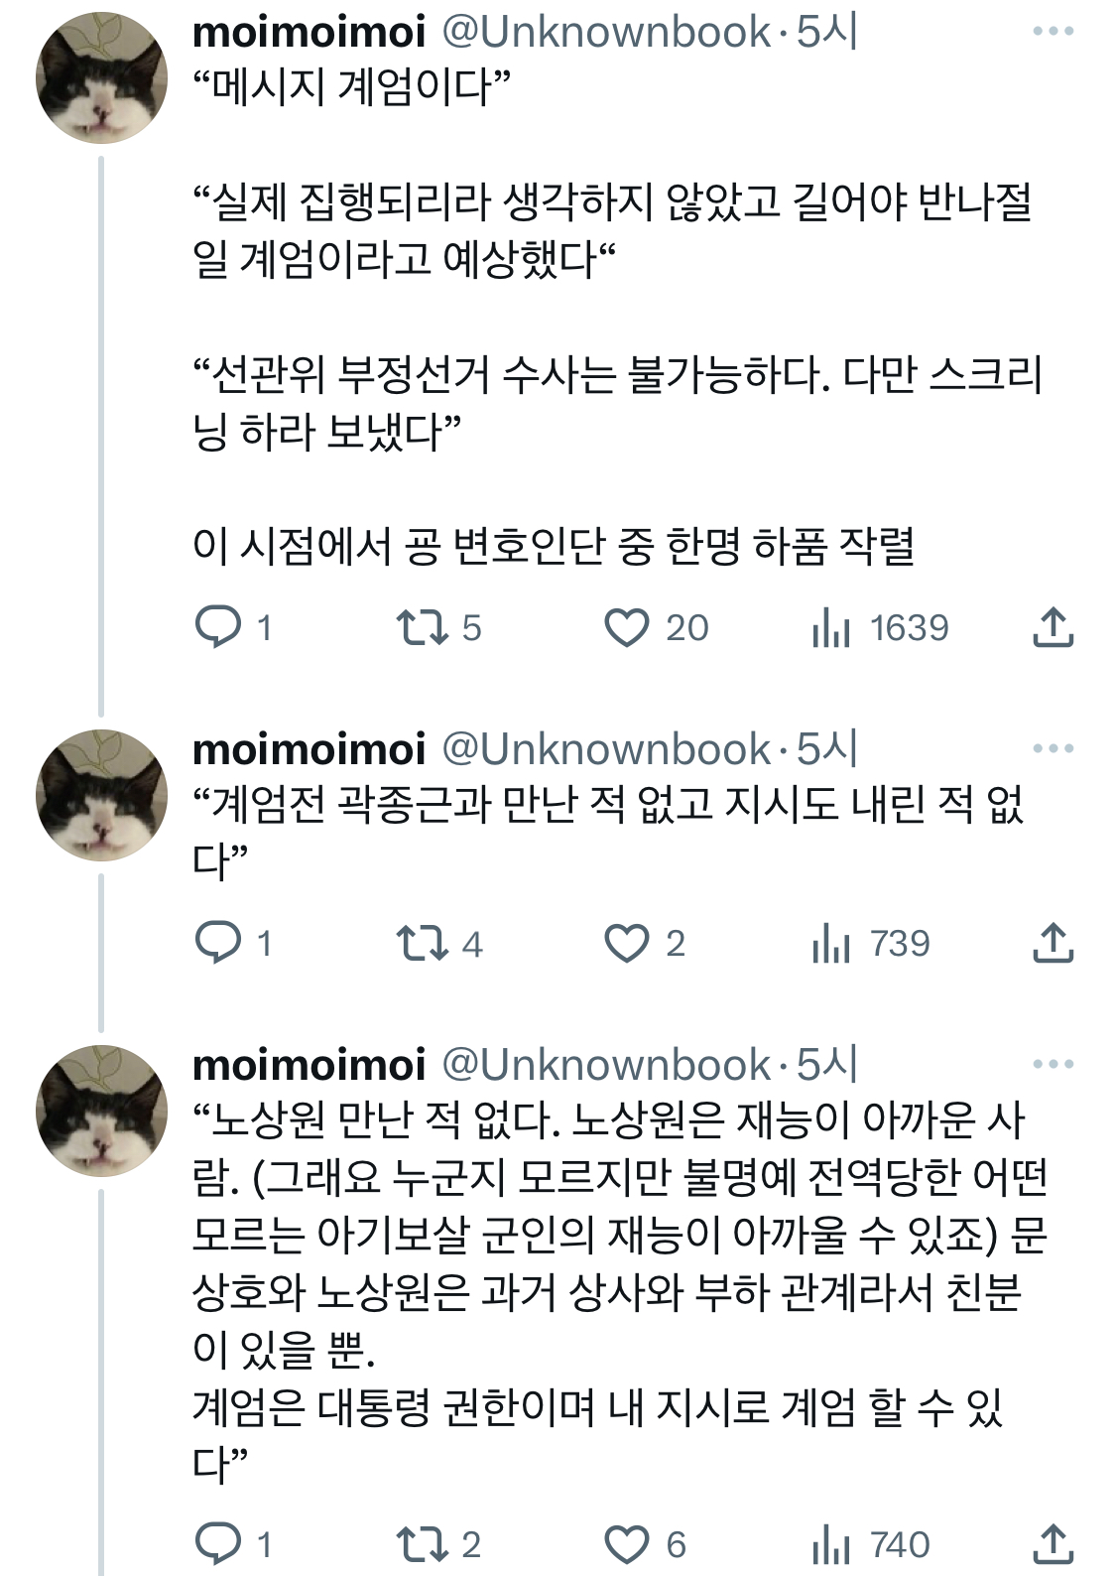Viewport: 1116px width, 1576px height.
Task: Share the 곽종근 tweet
Action: [x=1053, y=943]
